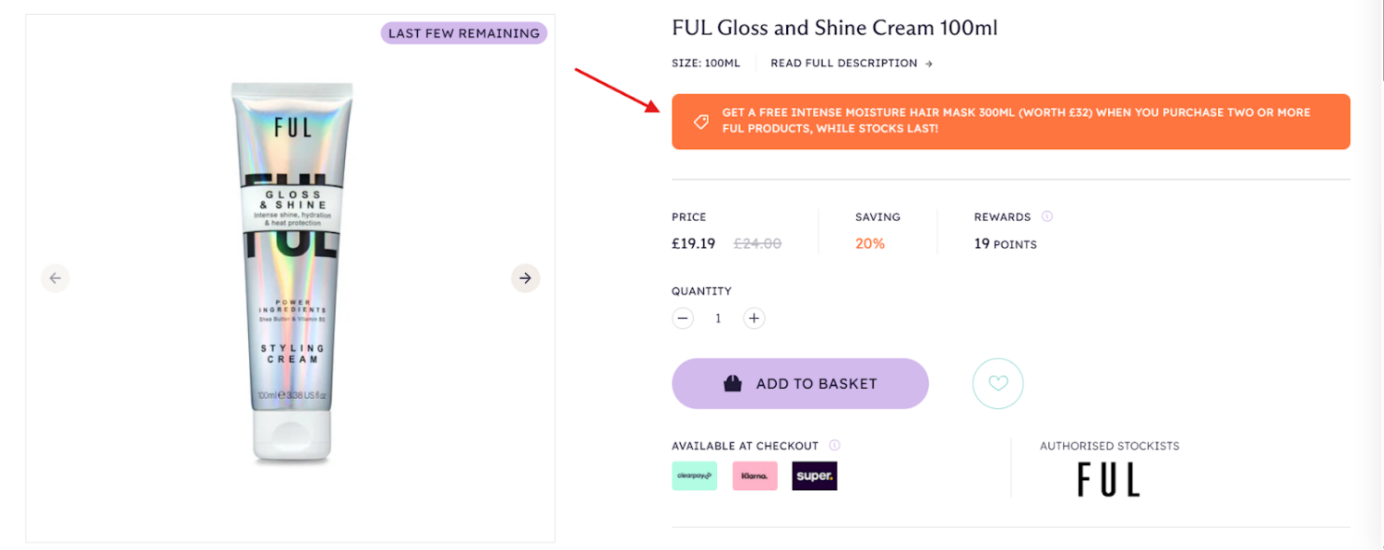
Task: Click the FUL Gloss and Shine tube image
Action: click(292, 272)
